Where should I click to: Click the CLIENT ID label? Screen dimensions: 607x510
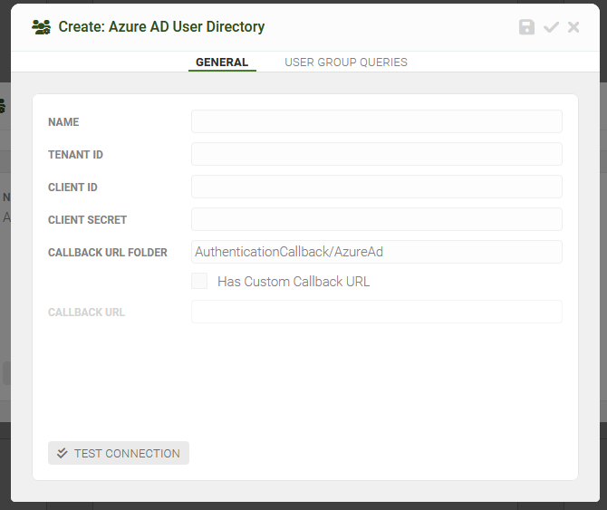(x=72, y=187)
